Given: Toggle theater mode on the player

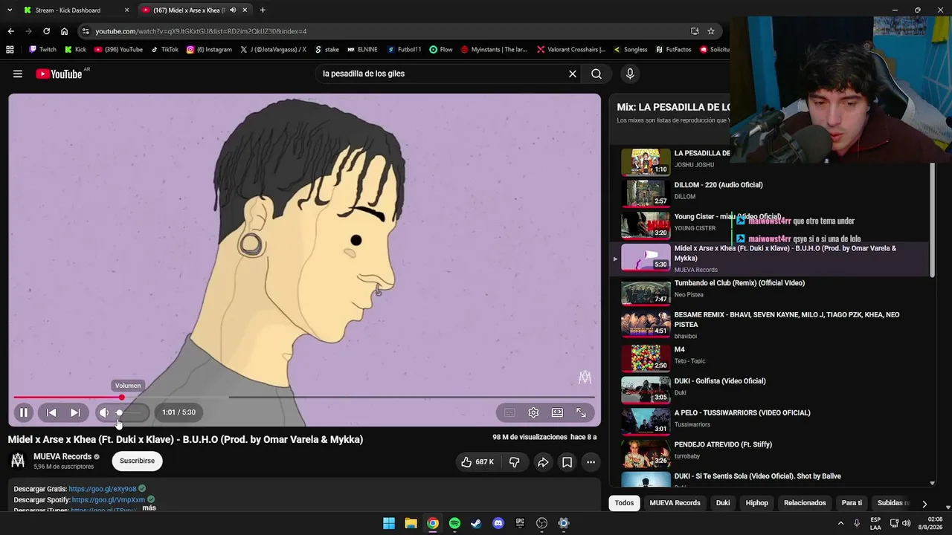Looking at the screenshot, I should [x=557, y=412].
